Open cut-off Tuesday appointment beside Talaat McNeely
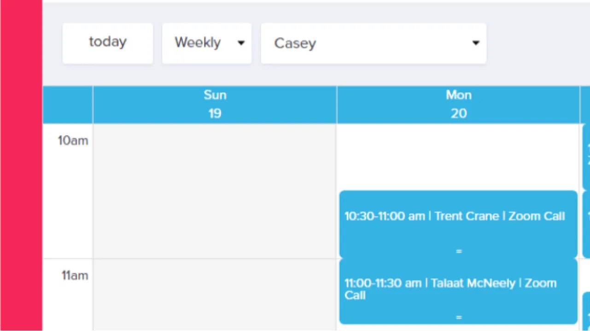 coord(586,311)
